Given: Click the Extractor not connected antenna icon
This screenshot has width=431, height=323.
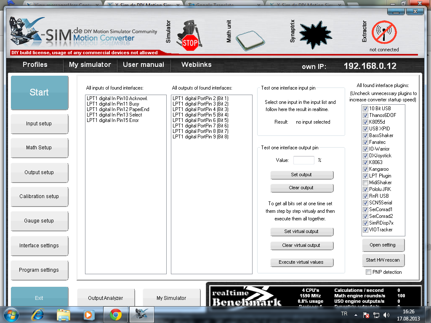Looking at the screenshot, I should pos(384,32).
